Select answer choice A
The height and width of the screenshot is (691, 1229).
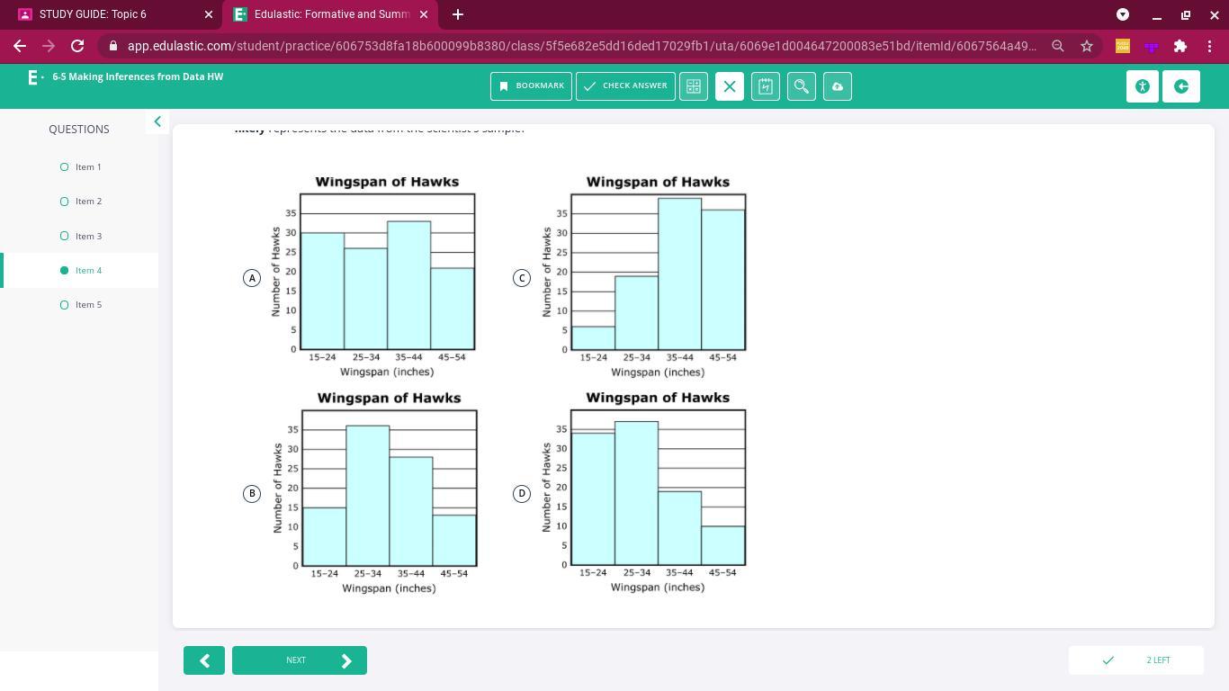252,278
